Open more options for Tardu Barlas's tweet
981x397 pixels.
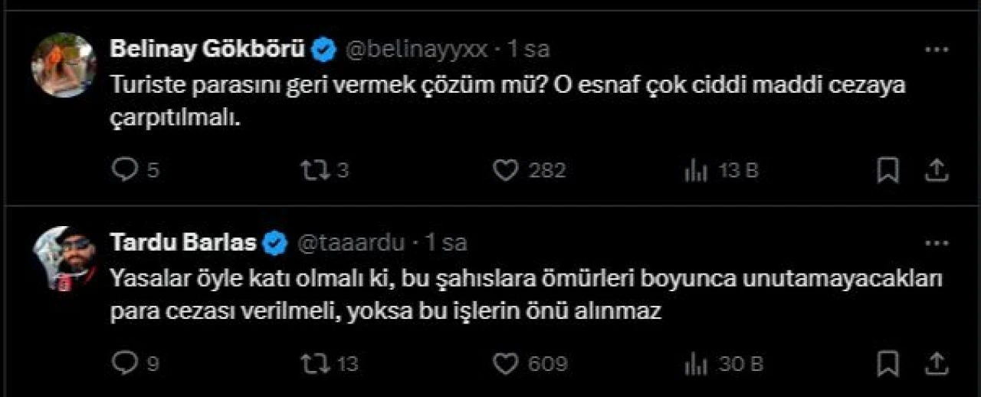(937, 244)
